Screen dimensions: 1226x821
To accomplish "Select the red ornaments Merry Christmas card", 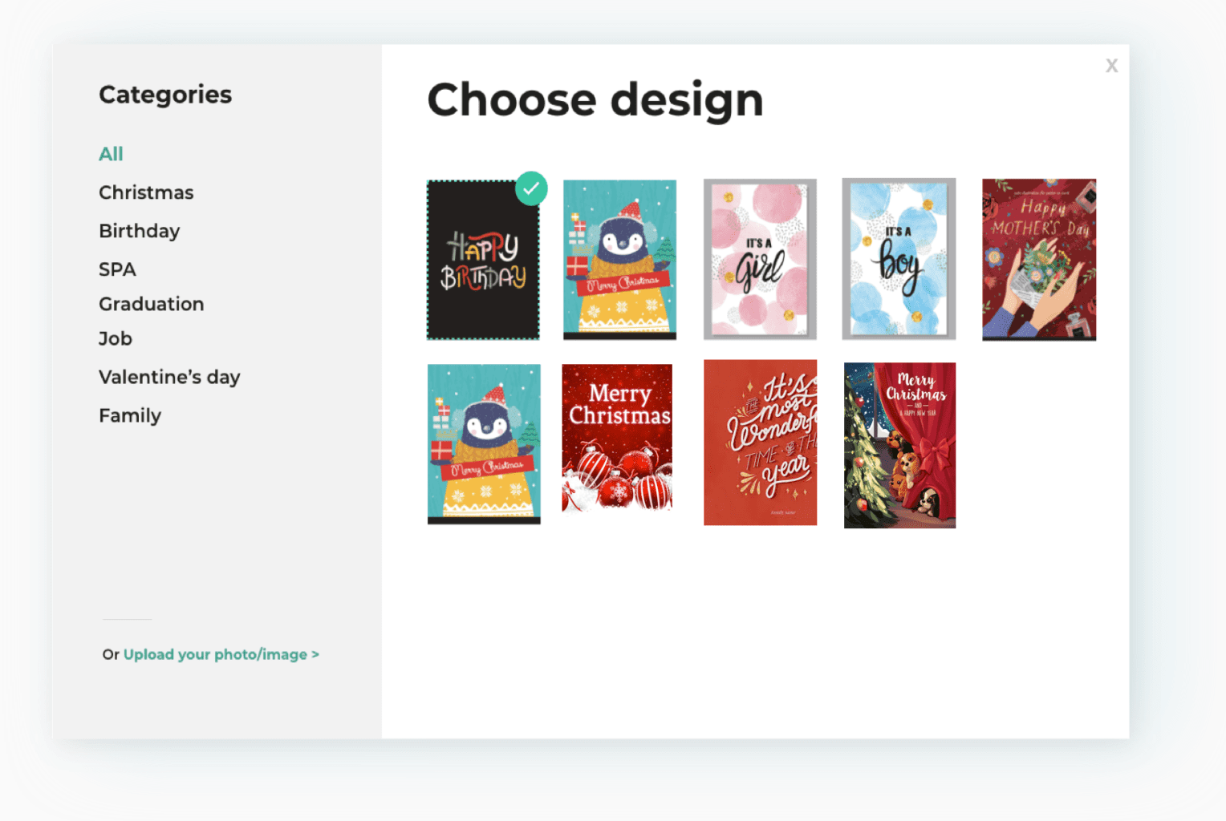I will click(x=617, y=438).
